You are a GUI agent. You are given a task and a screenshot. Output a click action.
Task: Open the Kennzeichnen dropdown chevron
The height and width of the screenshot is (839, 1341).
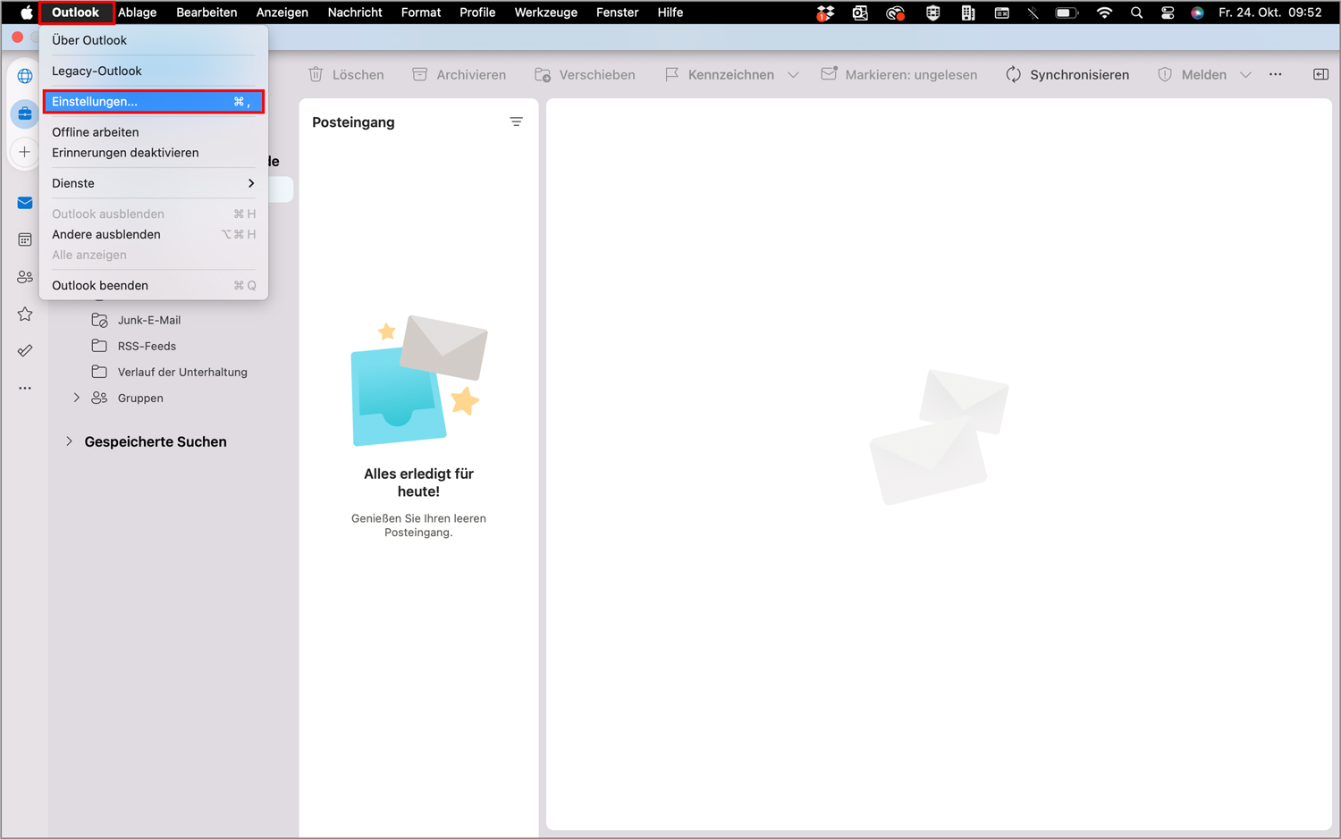(x=794, y=74)
